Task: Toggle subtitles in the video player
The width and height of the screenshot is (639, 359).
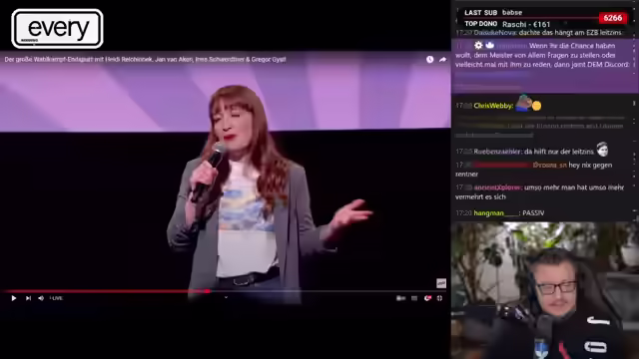Action: click(414, 298)
